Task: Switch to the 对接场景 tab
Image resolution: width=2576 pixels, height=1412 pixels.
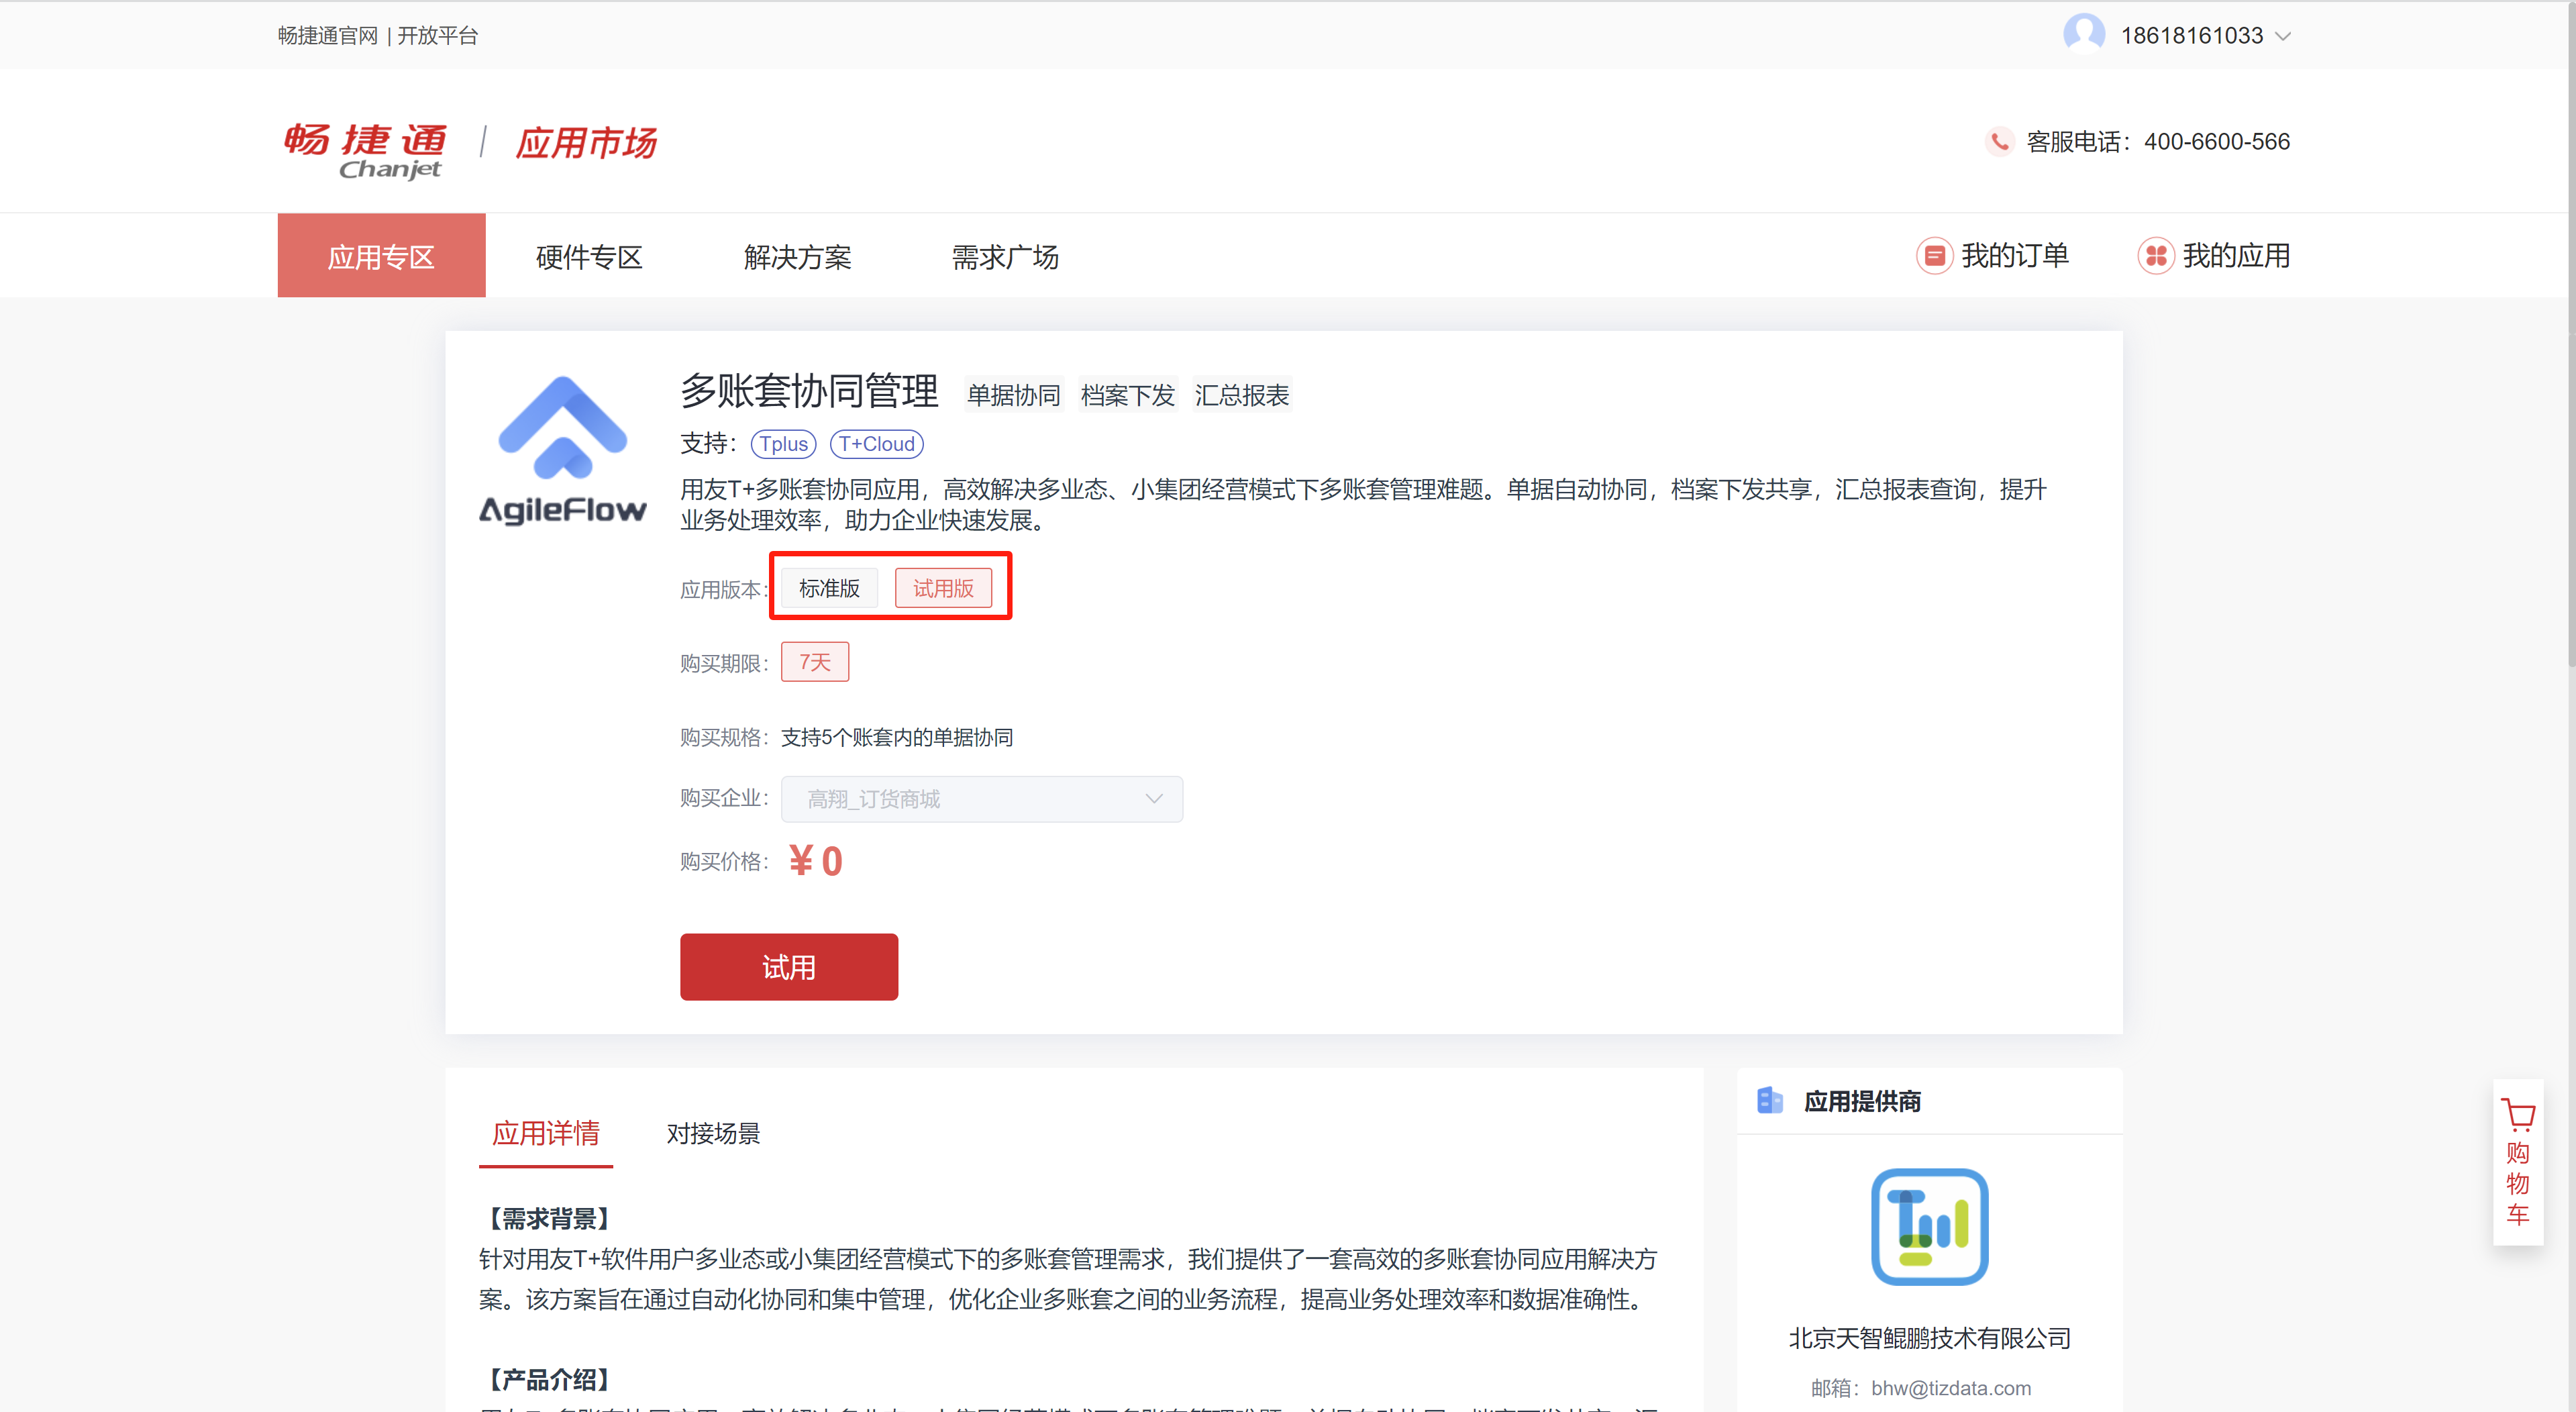Action: 713,1134
